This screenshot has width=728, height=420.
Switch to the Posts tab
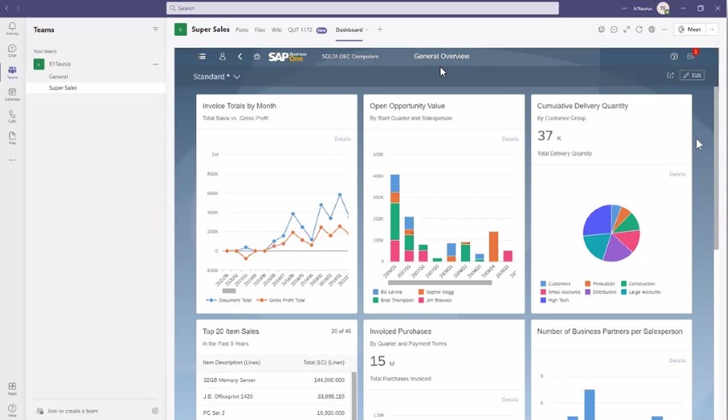[x=242, y=30]
